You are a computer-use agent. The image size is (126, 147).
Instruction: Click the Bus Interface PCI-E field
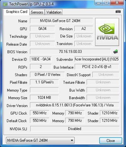(x=97, y=67)
